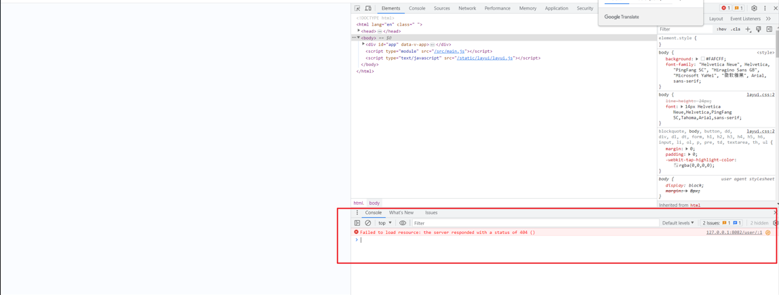Click the 404 failed to load resource message

[x=447, y=233]
